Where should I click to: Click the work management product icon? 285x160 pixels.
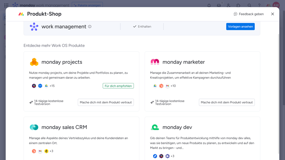click(34, 27)
